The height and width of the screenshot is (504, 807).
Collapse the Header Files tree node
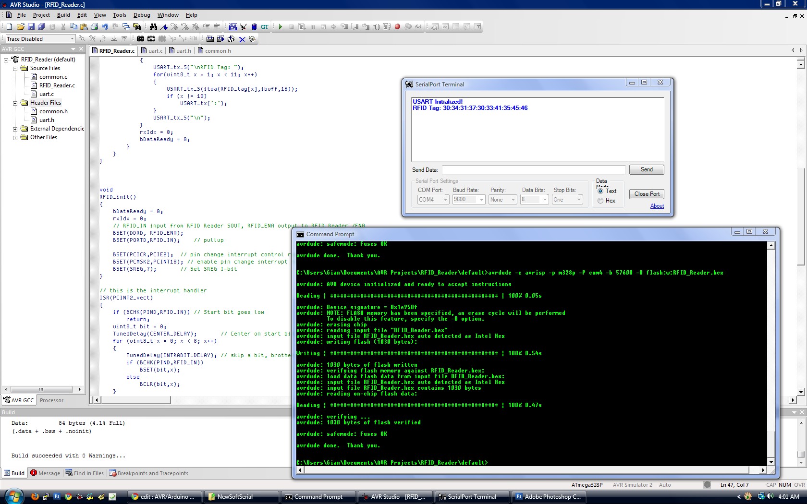click(15, 103)
